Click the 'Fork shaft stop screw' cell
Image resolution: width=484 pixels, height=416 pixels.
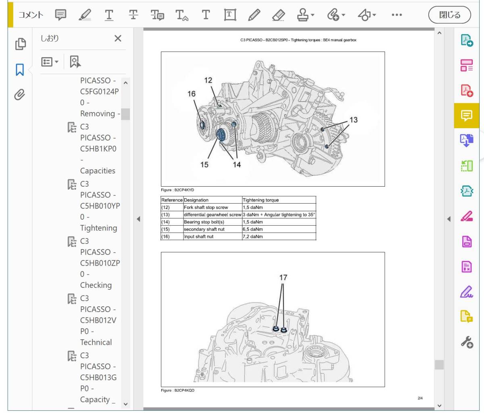[x=213, y=208]
